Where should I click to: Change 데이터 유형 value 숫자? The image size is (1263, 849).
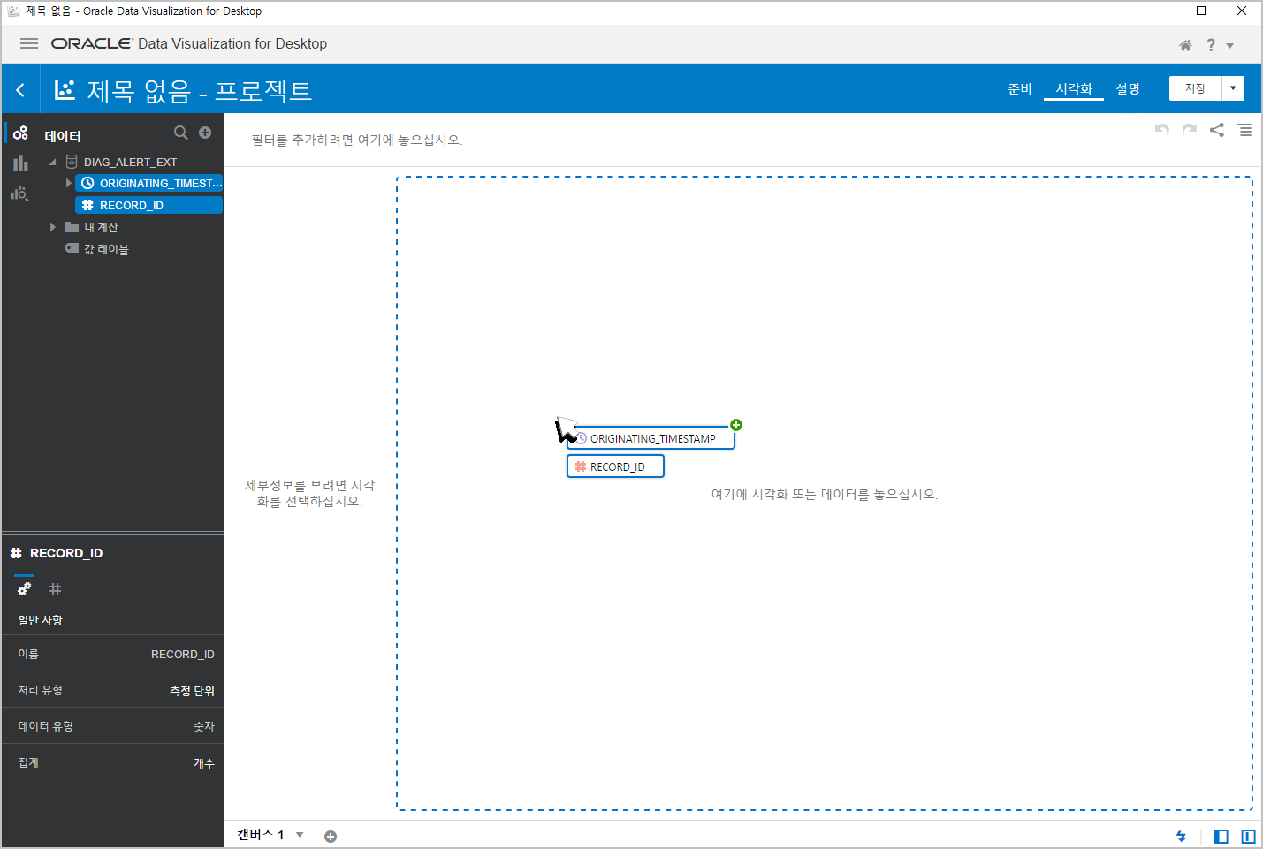tap(204, 726)
